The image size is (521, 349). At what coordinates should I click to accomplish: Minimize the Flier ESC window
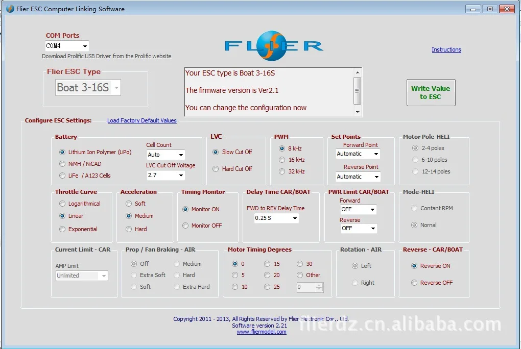(473, 9)
